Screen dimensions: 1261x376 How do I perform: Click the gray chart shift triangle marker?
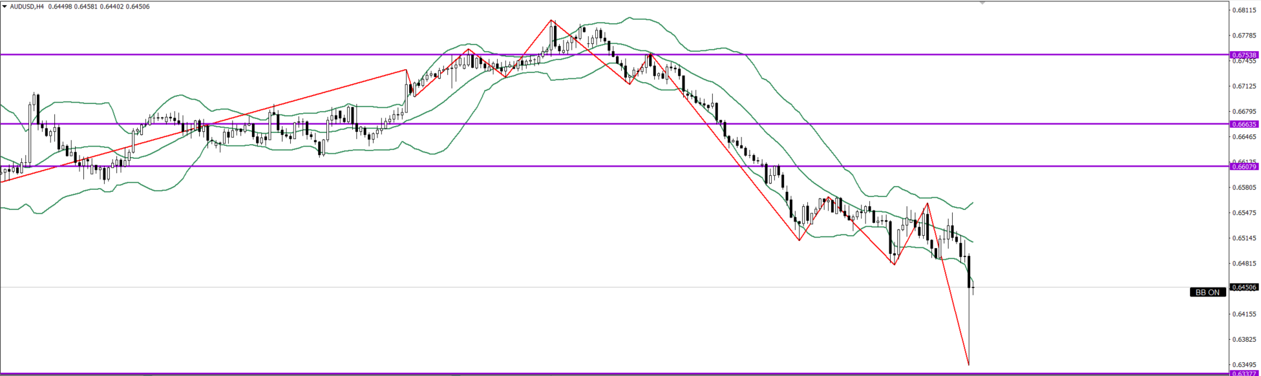click(x=982, y=3)
